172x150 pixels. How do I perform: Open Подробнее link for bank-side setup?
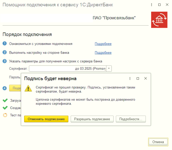pos(103,53)
